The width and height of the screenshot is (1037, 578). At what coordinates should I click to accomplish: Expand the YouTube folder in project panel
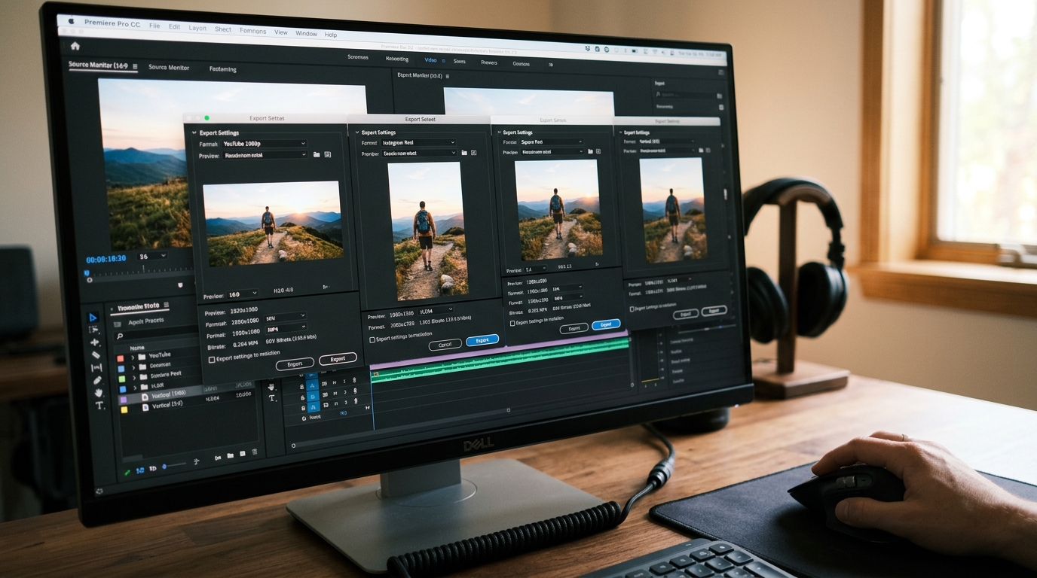133,357
